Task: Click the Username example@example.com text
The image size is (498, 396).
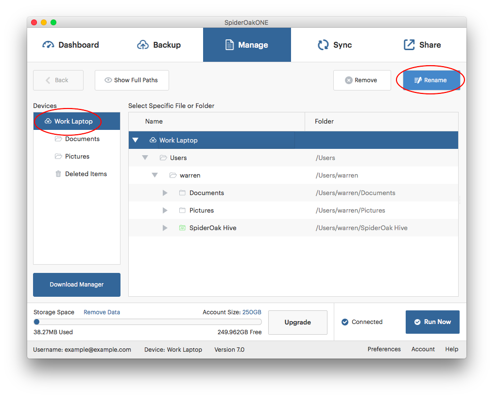Action: pyautogui.click(x=82, y=350)
